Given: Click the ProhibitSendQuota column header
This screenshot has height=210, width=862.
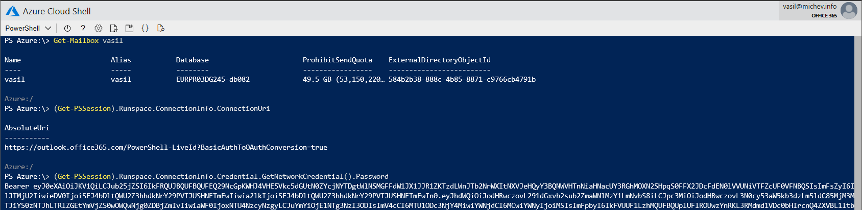Looking at the screenshot, I should [x=337, y=60].
